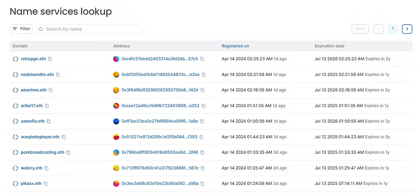419x193 pixels.
Task: Open address 0xff3ac23ea2c27bf6994ca90f6...1a9a
Action: point(160,121)
